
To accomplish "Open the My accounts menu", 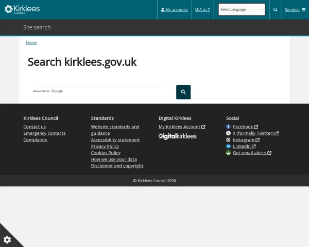I will tap(175, 10).
